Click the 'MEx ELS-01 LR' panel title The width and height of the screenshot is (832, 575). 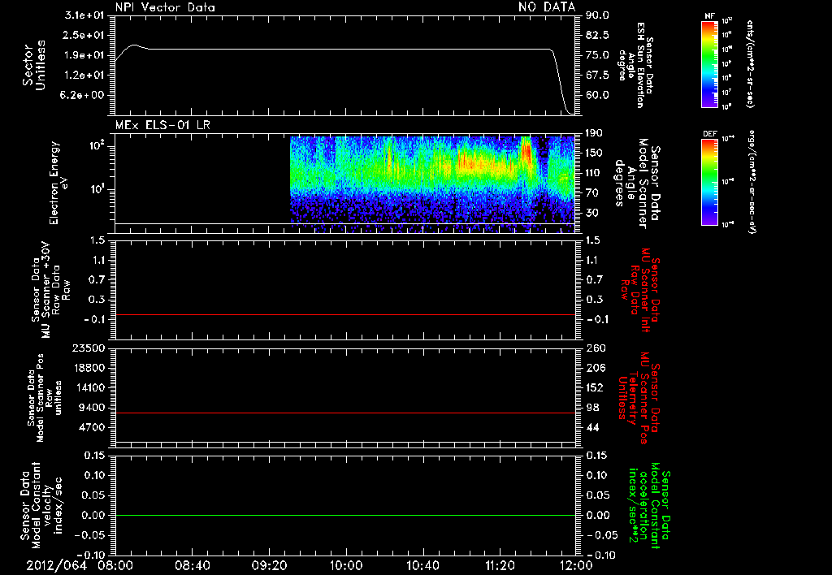[x=162, y=125]
